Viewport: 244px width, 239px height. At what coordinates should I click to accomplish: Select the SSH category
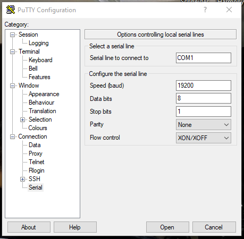tap(35, 179)
